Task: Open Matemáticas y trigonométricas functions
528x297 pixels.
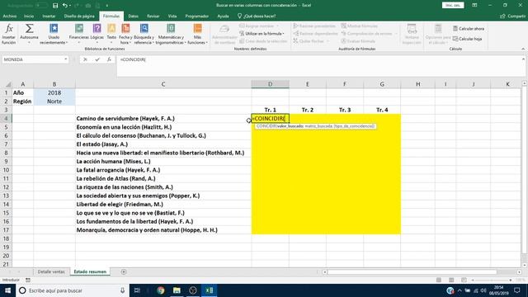Action: [x=171, y=34]
